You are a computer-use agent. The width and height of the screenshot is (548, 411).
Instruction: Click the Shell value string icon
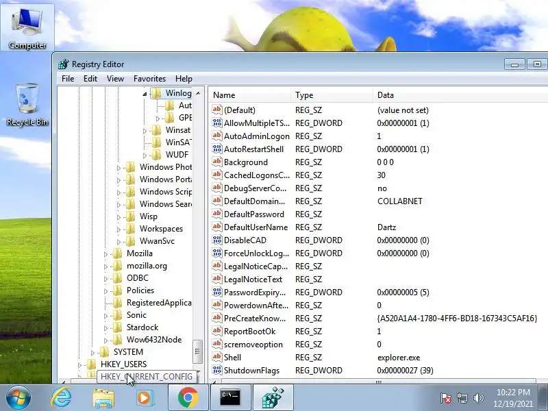click(x=216, y=357)
